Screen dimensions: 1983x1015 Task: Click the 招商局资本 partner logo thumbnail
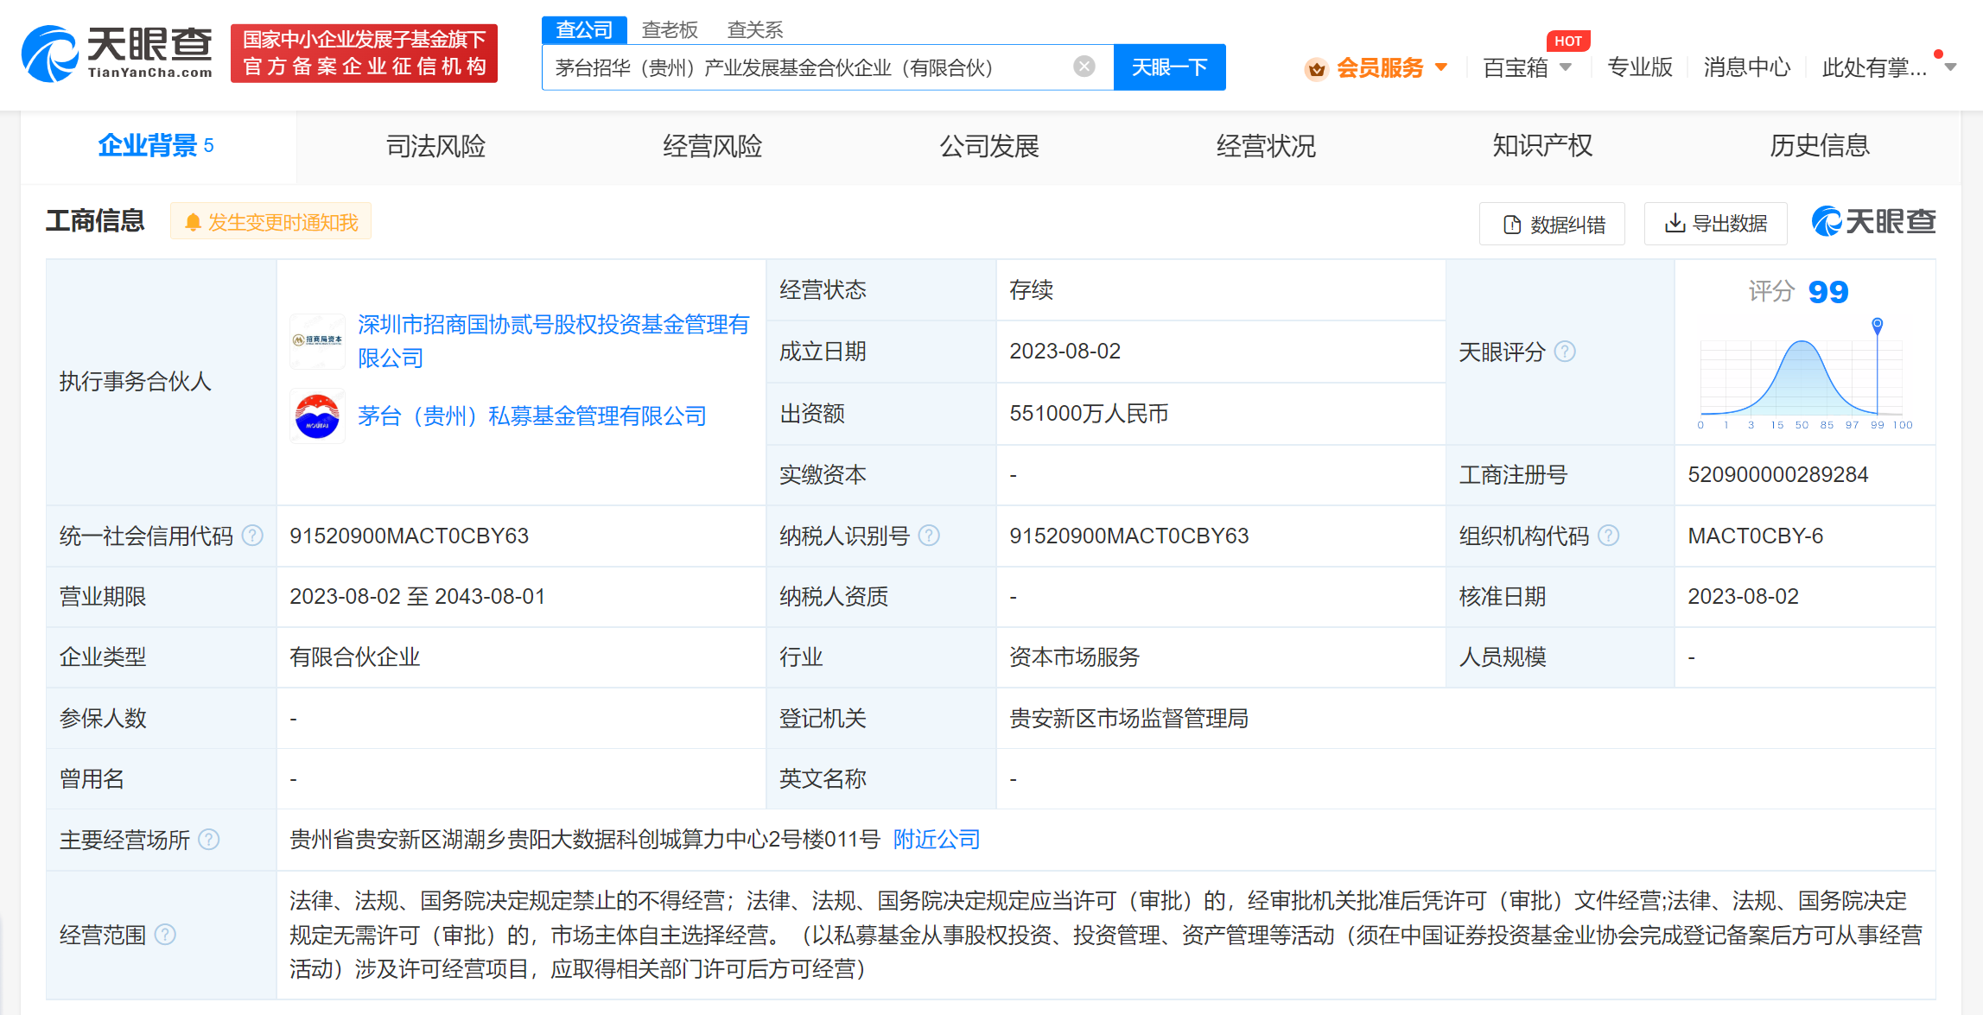click(x=317, y=340)
